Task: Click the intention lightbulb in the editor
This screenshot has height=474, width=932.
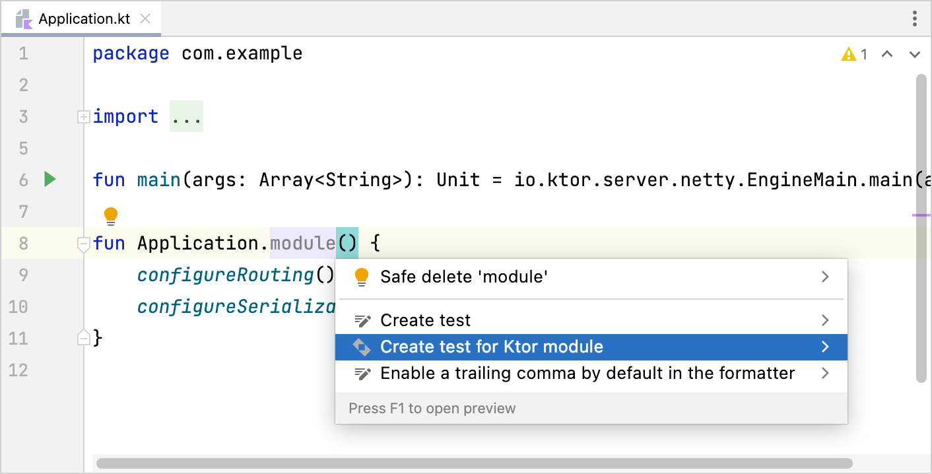Action: (111, 215)
